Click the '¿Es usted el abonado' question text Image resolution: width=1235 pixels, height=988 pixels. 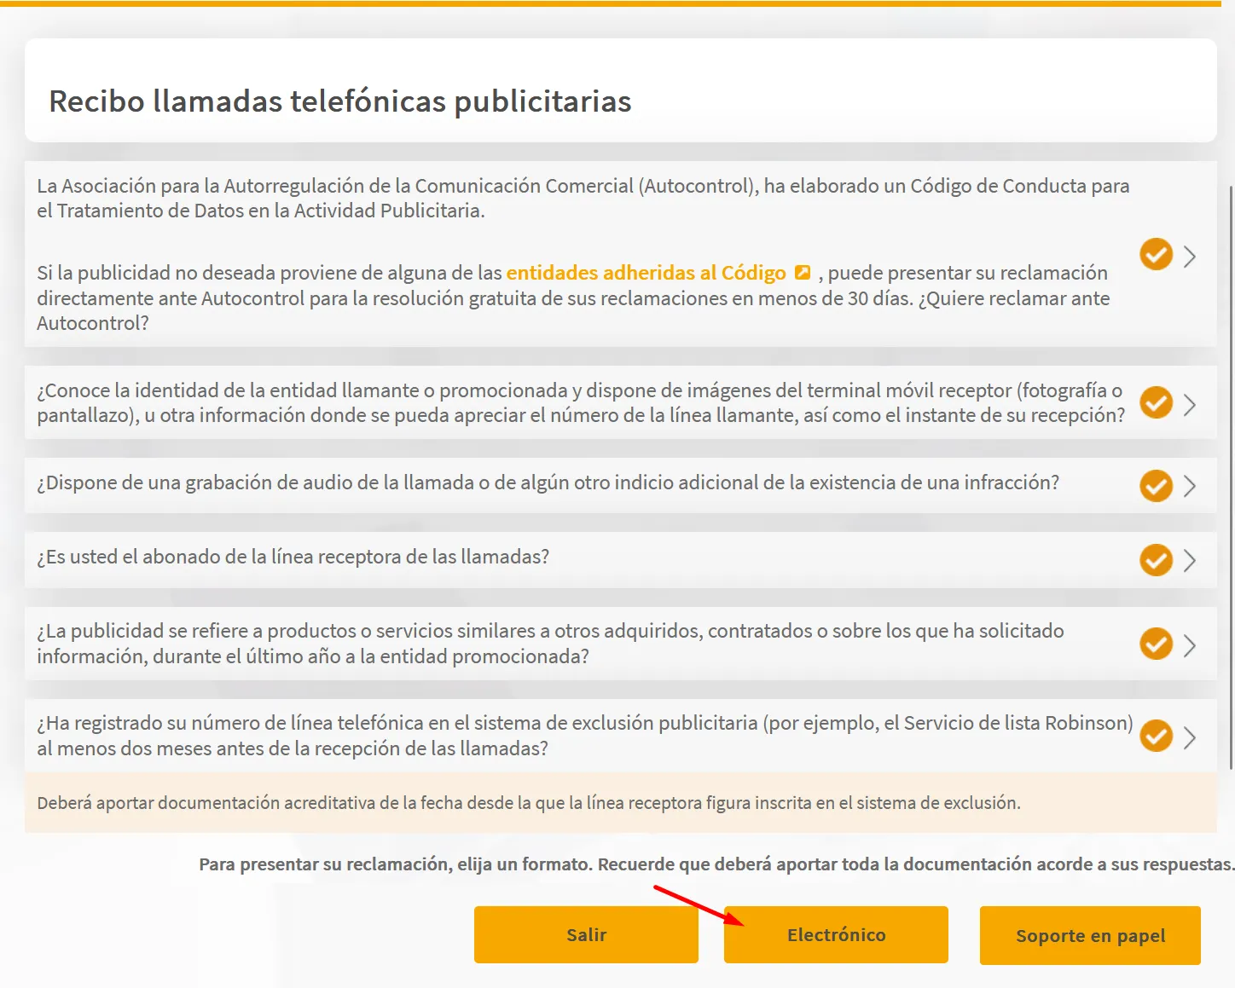tap(293, 557)
